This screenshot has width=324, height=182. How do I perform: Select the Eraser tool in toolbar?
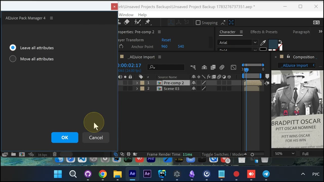pos(127,22)
